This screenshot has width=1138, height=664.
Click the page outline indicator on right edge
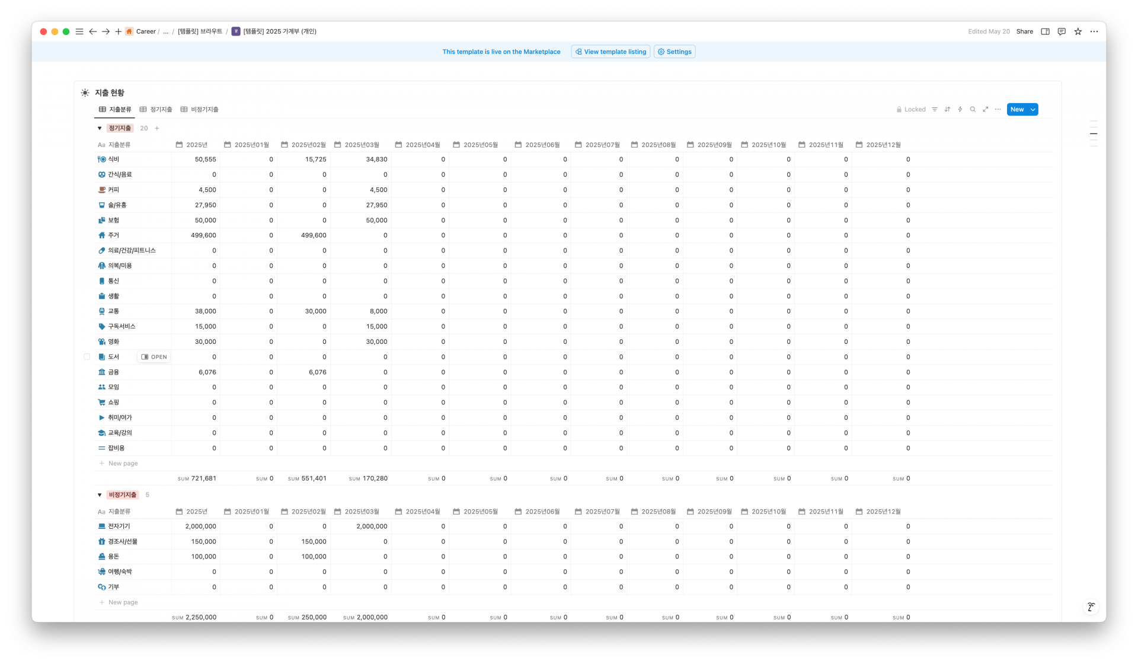1094,133
